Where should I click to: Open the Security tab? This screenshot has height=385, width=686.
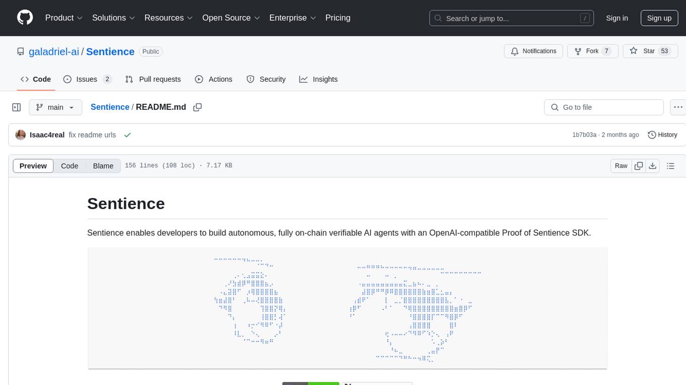[x=266, y=79]
